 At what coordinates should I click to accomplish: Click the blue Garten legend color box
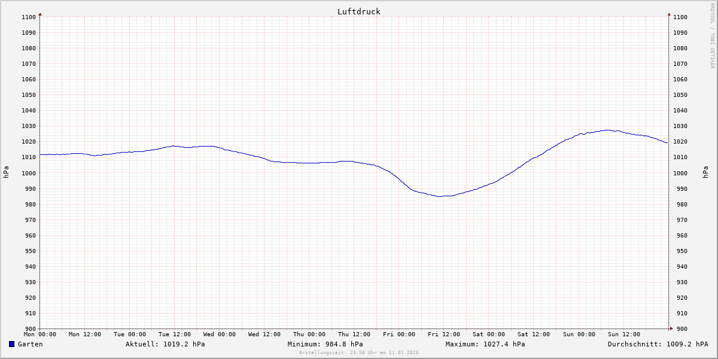coord(11,344)
